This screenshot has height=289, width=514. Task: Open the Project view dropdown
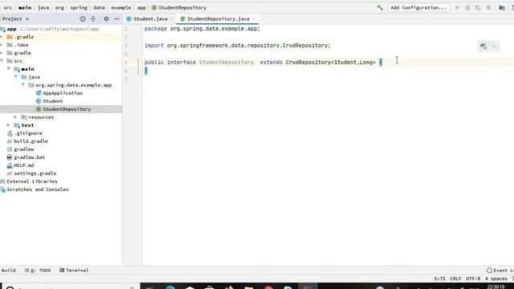click(x=15, y=19)
